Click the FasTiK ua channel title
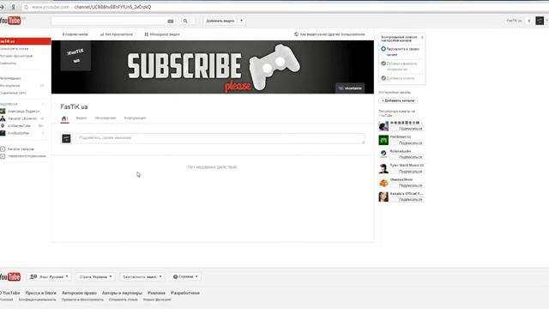The width and height of the screenshot is (549, 309). pyautogui.click(x=74, y=106)
